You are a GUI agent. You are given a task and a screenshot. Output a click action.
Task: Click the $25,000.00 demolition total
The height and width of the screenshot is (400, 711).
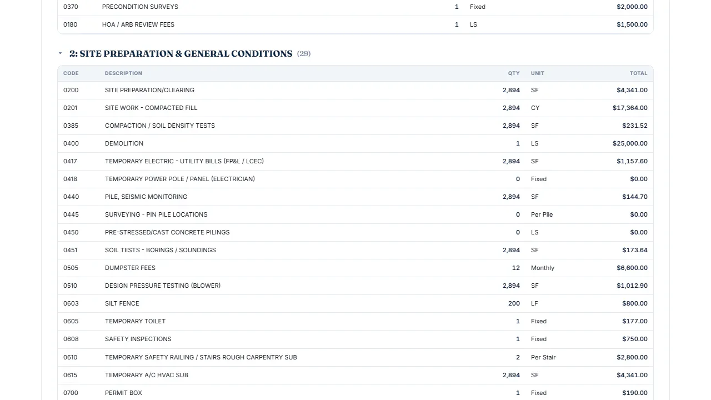[x=630, y=143]
